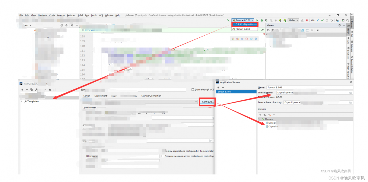Stop the running process red square
Viewport: 368px width, 182px height.
[306, 20]
